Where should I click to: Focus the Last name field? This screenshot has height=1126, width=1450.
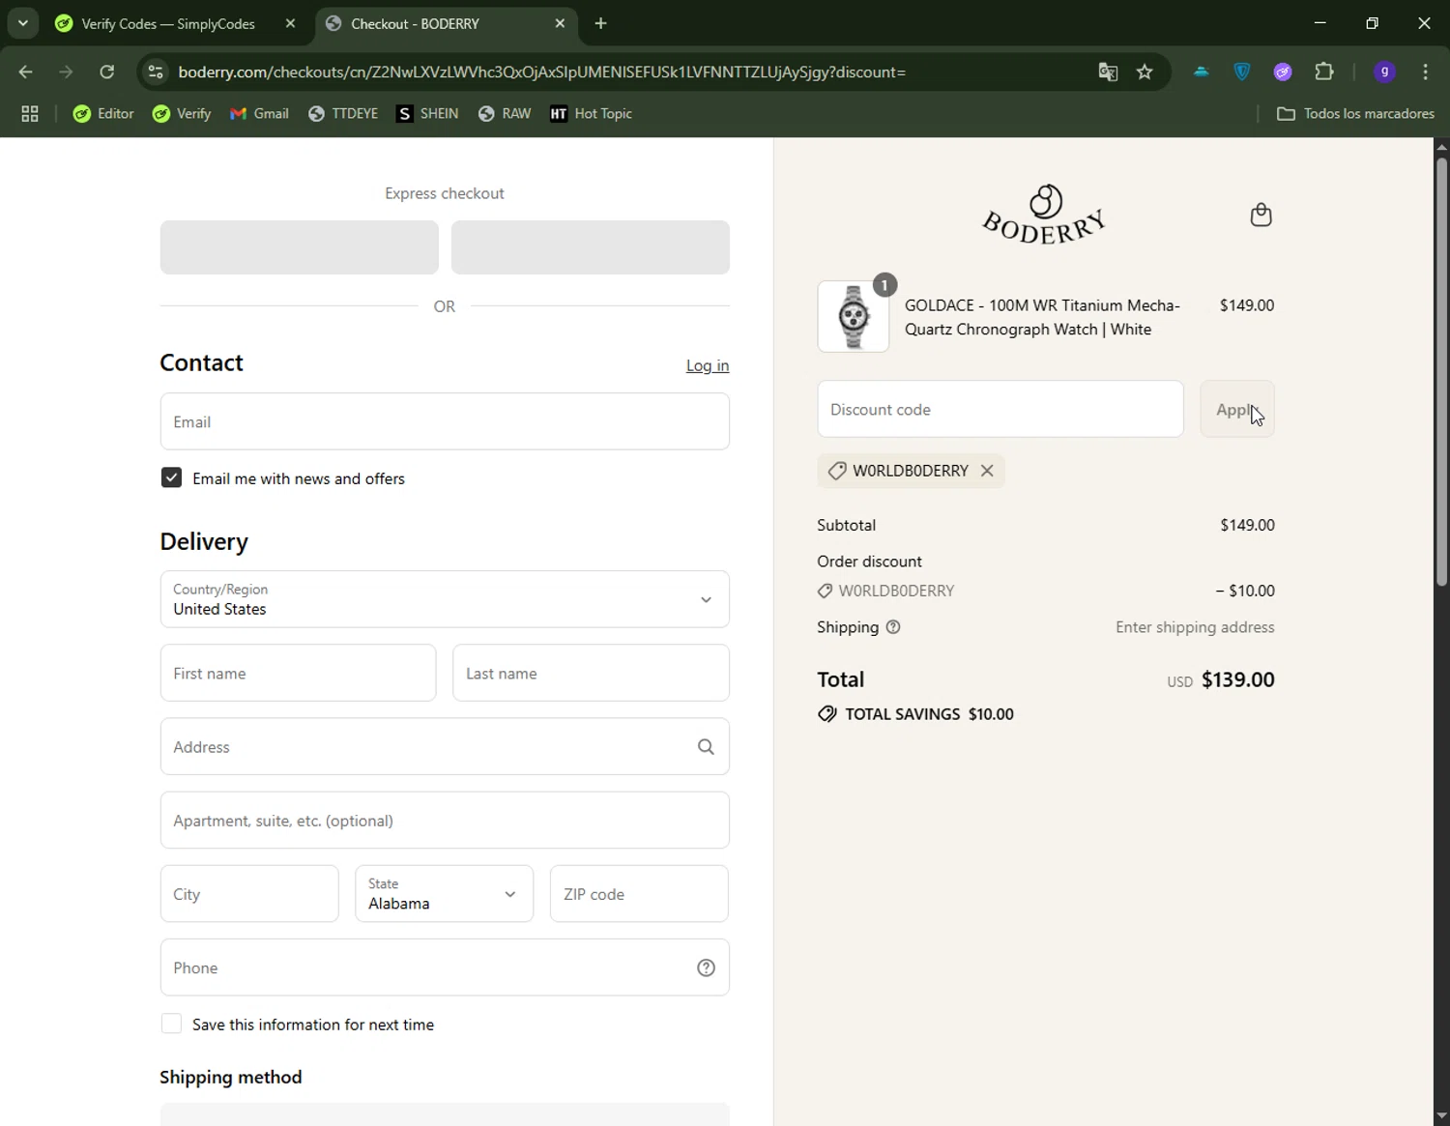click(591, 673)
